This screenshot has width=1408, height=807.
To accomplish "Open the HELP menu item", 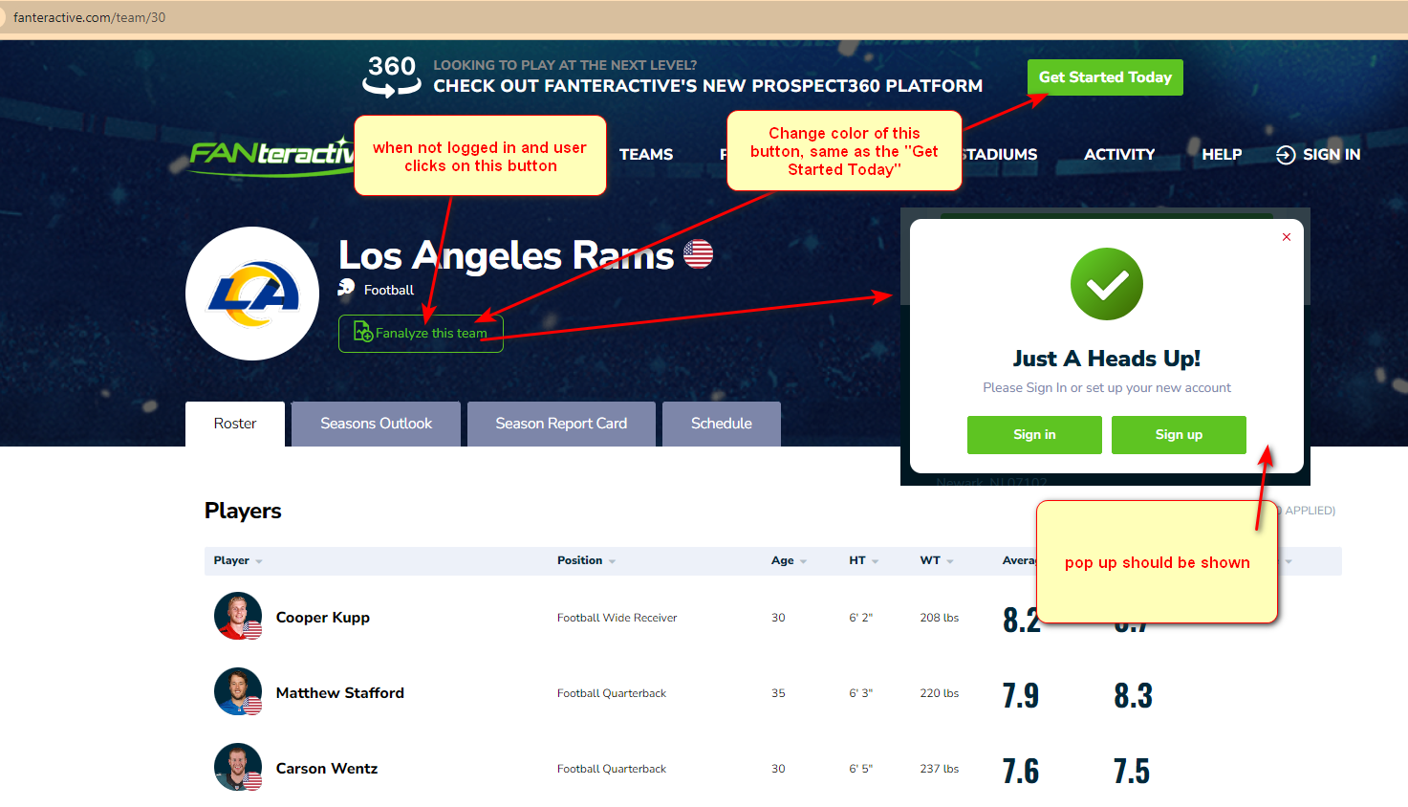I will (1222, 154).
